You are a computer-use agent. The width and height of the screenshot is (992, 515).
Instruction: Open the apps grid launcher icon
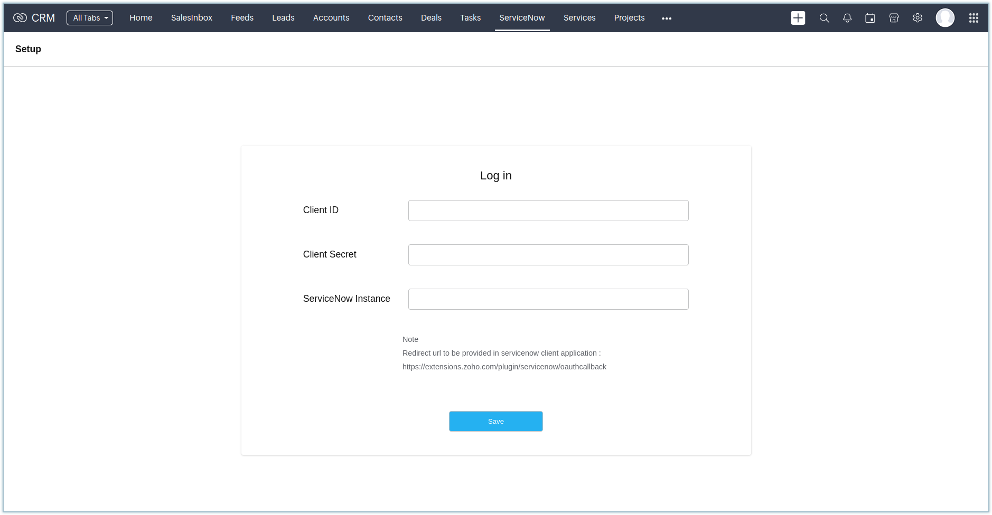coord(974,18)
